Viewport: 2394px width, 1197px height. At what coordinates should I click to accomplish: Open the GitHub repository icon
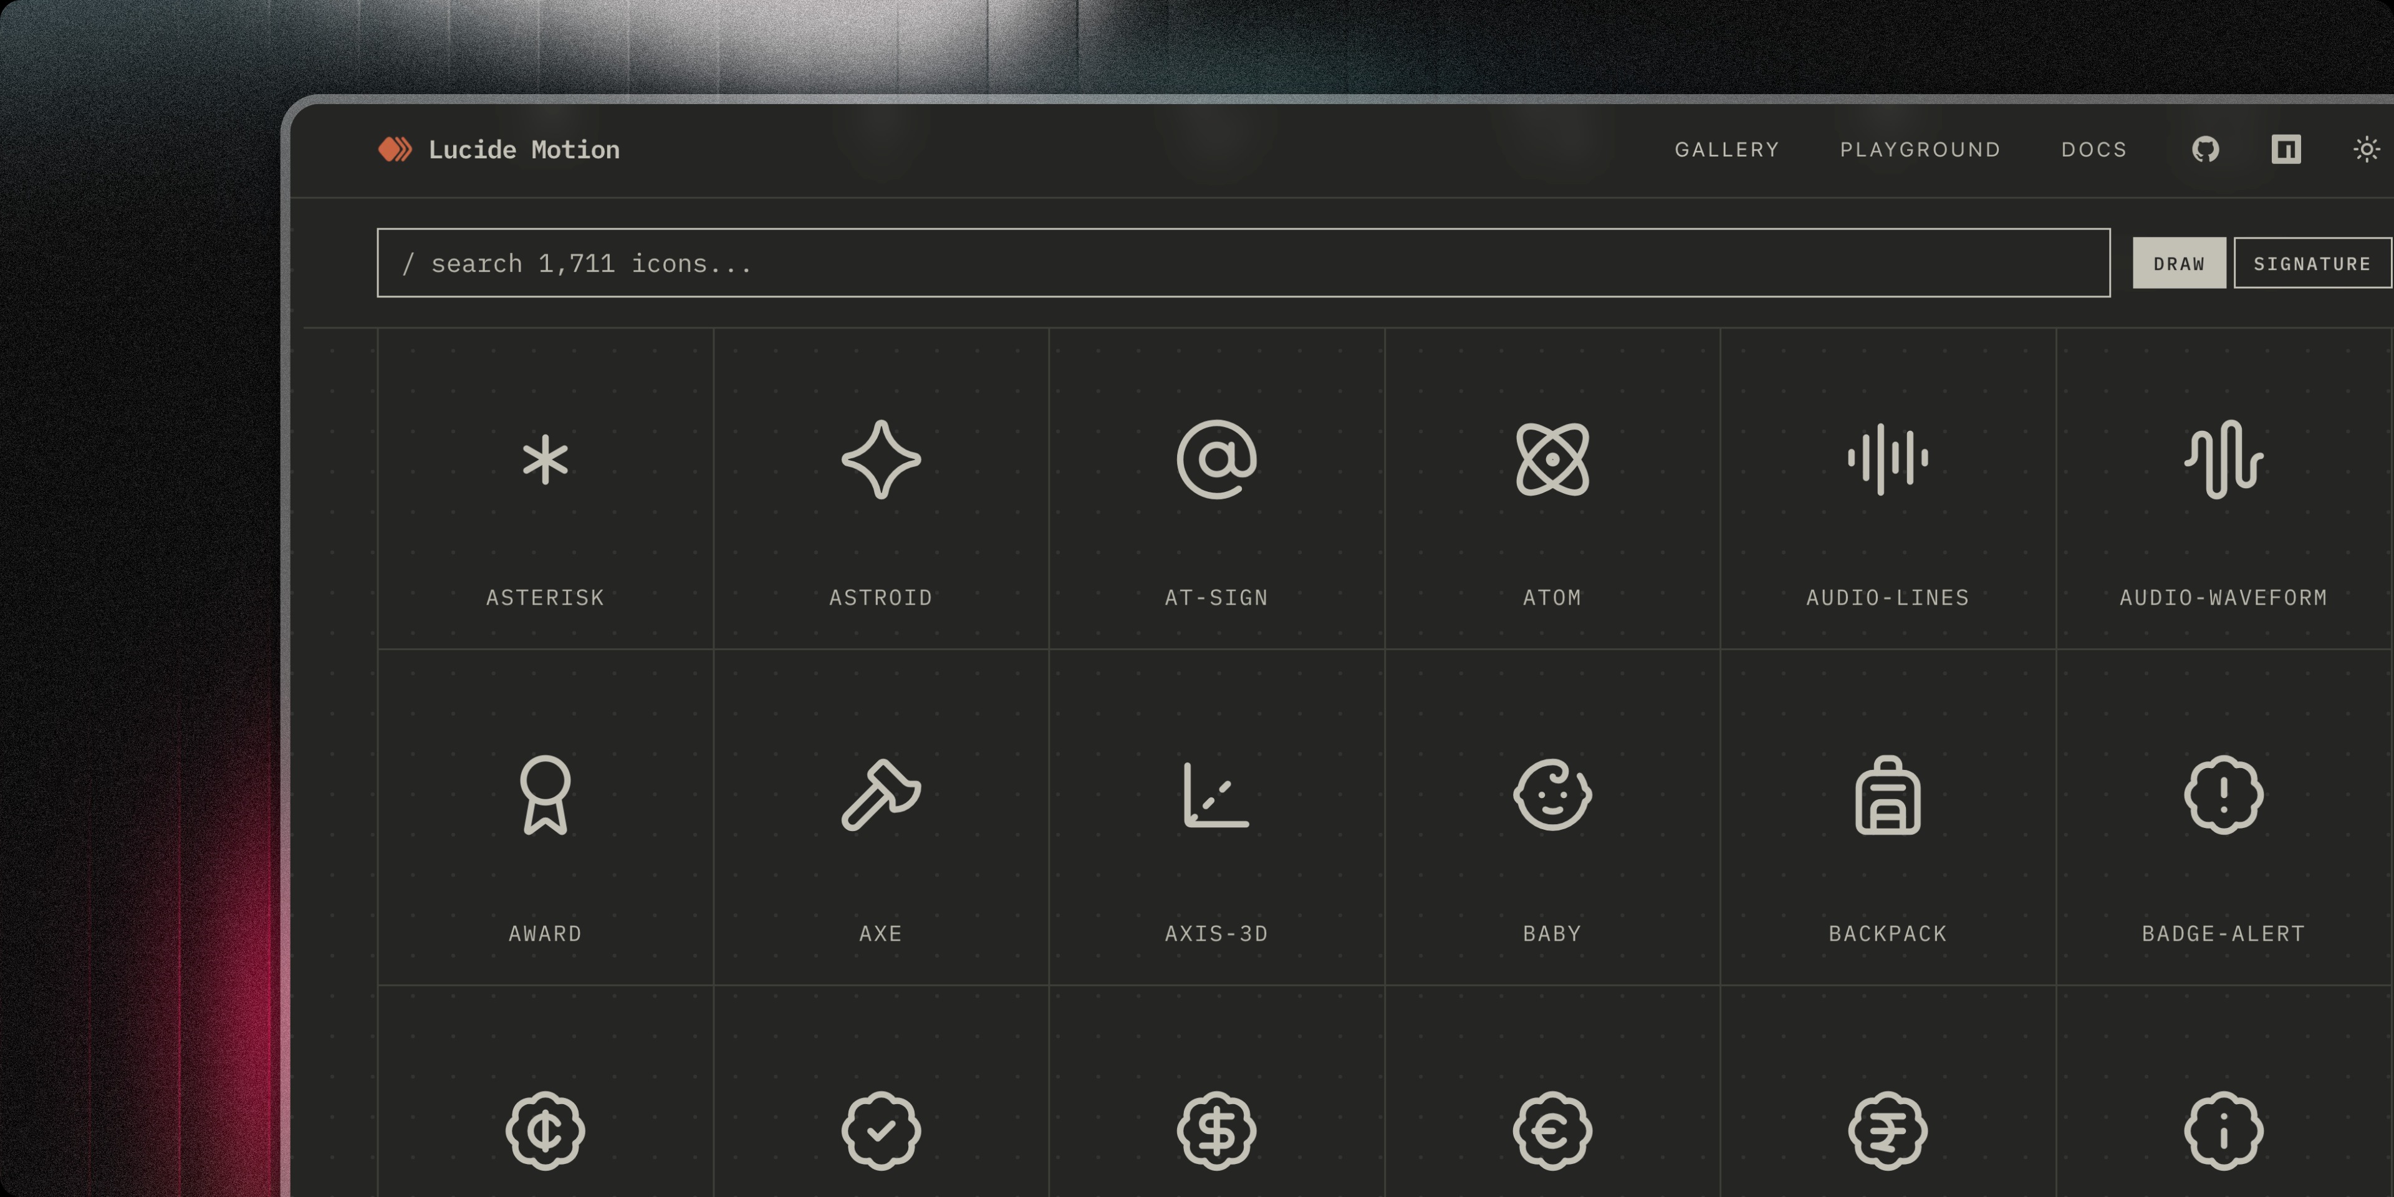2205,150
